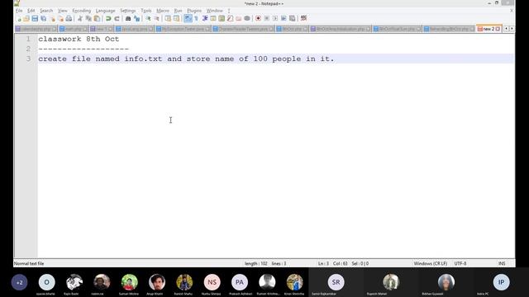Open the File menu

tap(19, 11)
